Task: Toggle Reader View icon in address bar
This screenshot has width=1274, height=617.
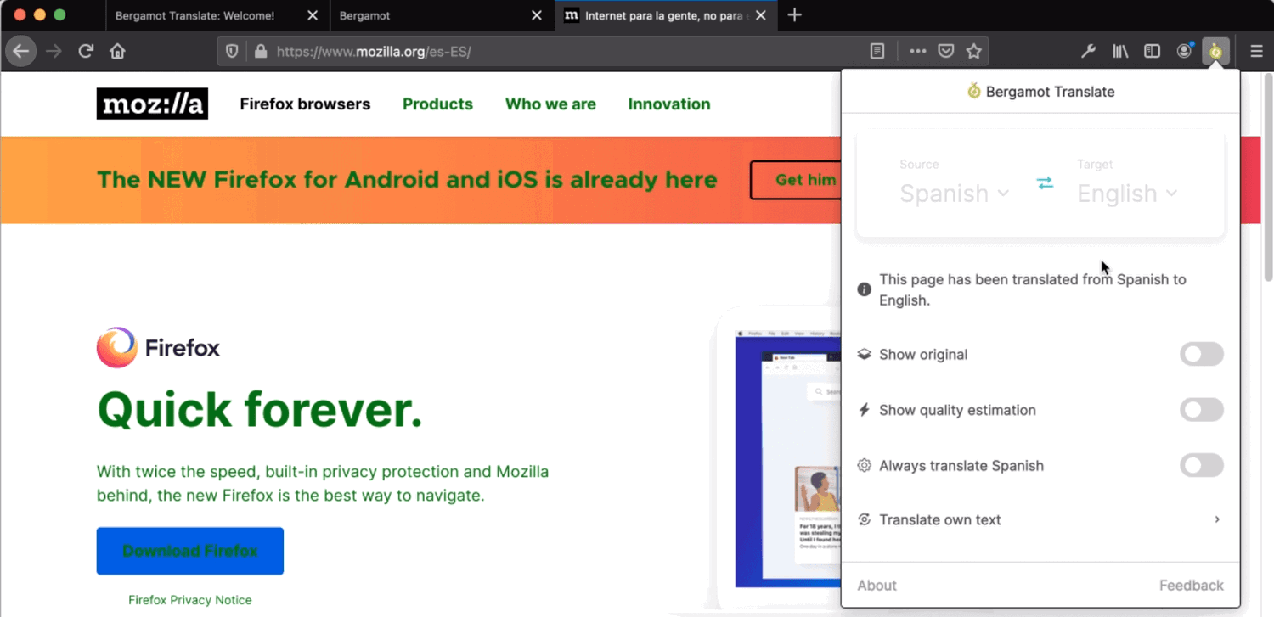Action: 877,52
